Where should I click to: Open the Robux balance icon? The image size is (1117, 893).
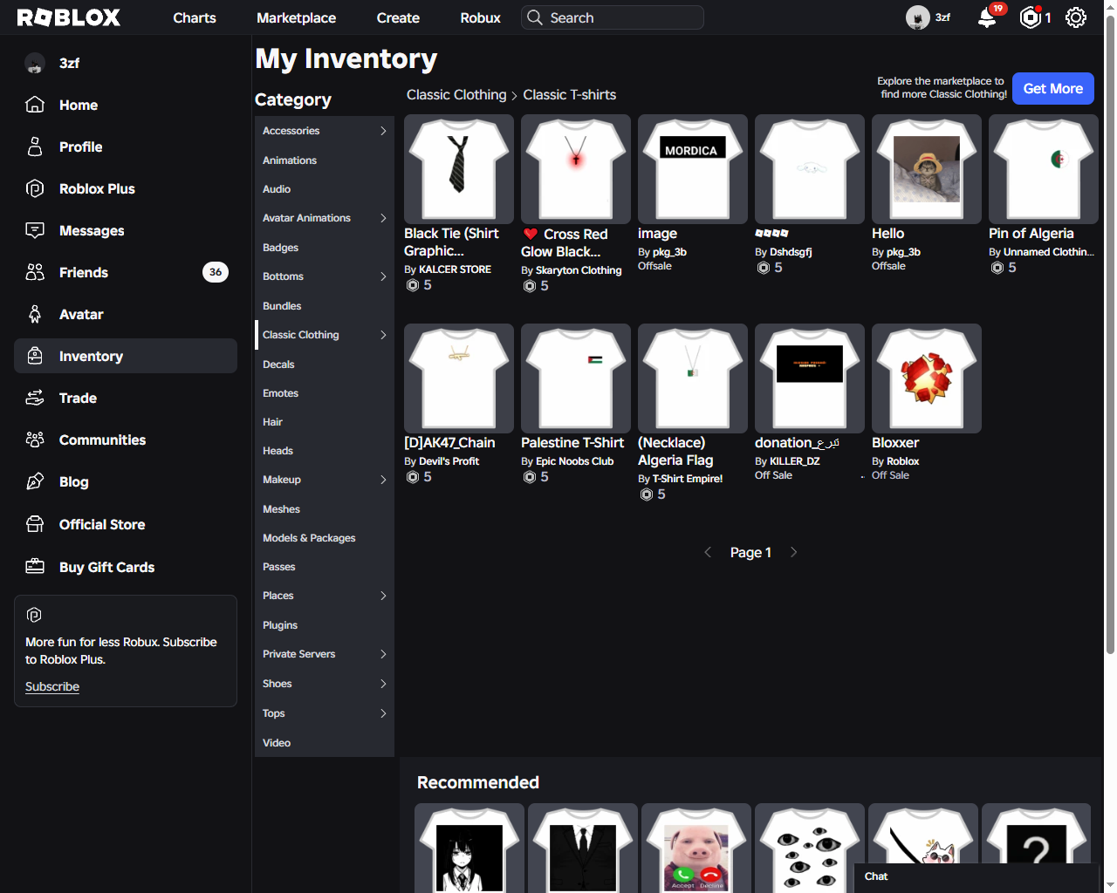tap(1031, 17)
